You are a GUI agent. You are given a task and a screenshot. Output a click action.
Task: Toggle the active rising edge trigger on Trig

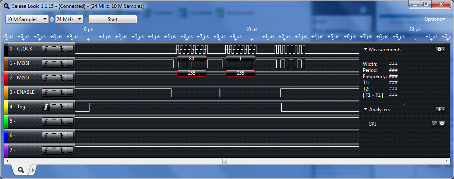tap(46, 107)
